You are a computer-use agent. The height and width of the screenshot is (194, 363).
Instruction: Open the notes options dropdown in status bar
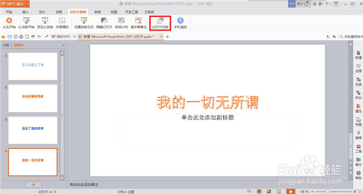[x=249, y=191]
